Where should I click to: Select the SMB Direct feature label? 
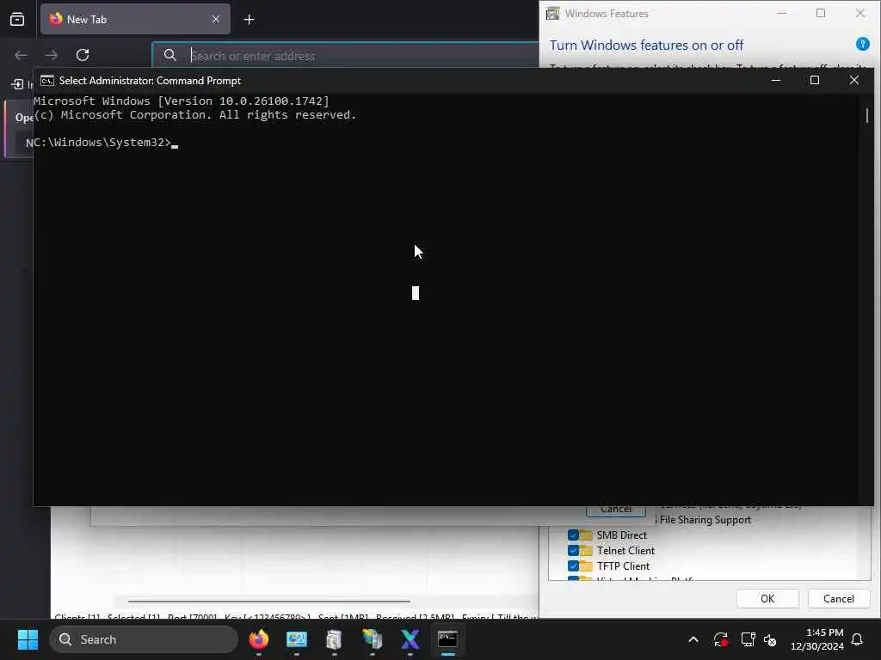pyautogui.click(x=621, y=535)
